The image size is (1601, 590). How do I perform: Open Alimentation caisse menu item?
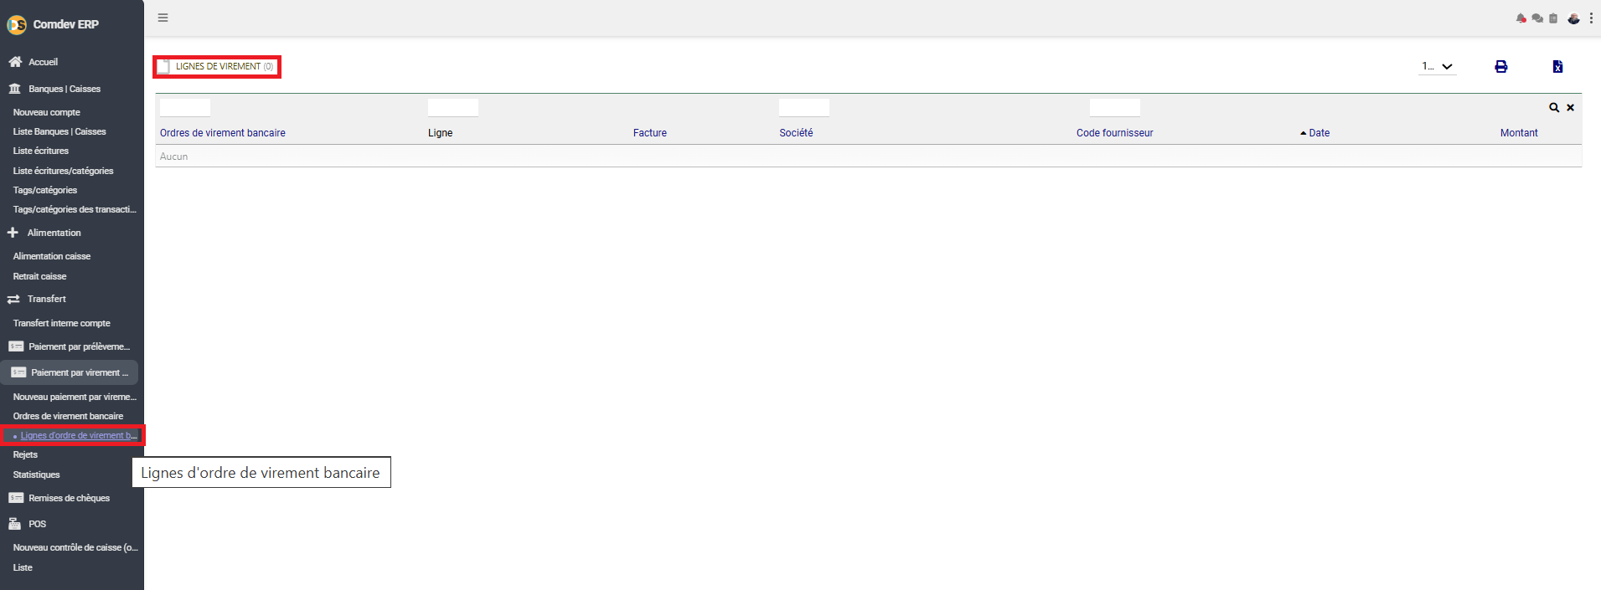[x=52, y=256]
